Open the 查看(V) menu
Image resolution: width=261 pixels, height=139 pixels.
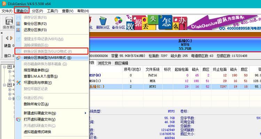tap(68, 11)
